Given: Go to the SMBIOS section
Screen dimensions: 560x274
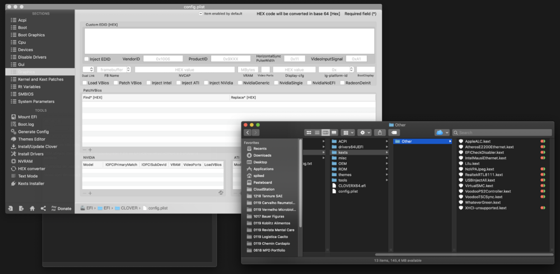Looking at the screenshot, I should 26,94.
